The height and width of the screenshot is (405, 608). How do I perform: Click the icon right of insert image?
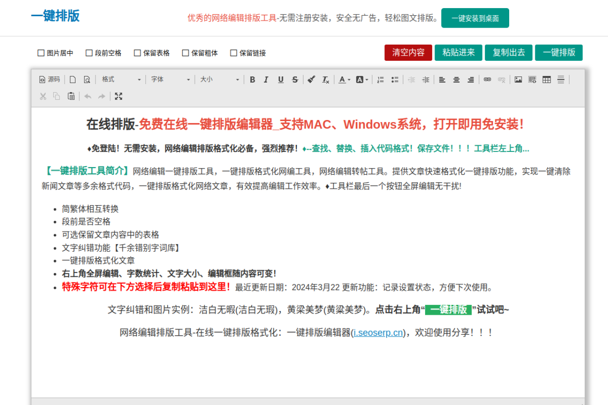(x=532, y=79)
